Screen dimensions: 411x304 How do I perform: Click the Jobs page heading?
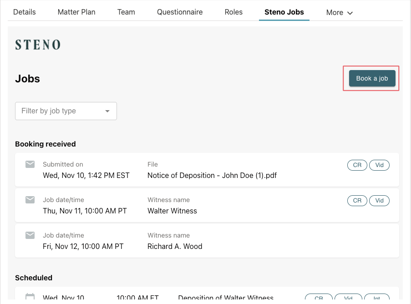27,79
